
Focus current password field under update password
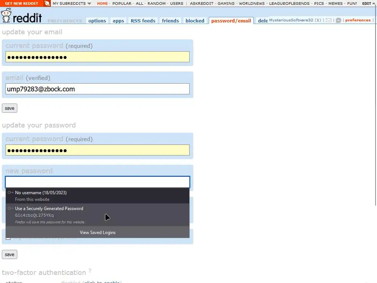pyautogui.click(x=97, y=150)
